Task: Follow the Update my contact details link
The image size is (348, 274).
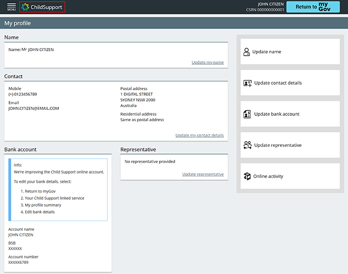Action: click(199, 135)
